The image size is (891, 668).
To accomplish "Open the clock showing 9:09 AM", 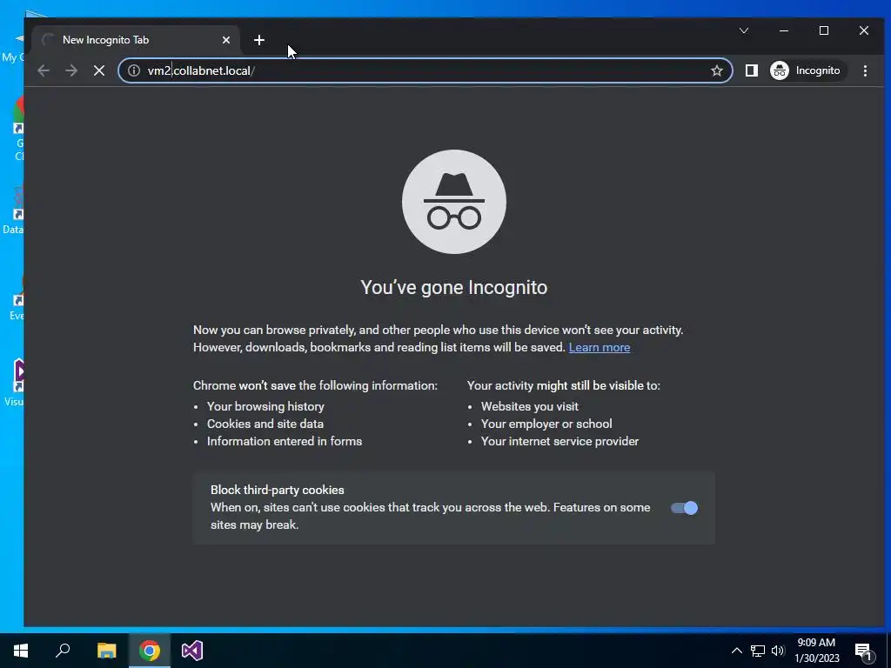I will pyautogui.click(x=816, y=651).
